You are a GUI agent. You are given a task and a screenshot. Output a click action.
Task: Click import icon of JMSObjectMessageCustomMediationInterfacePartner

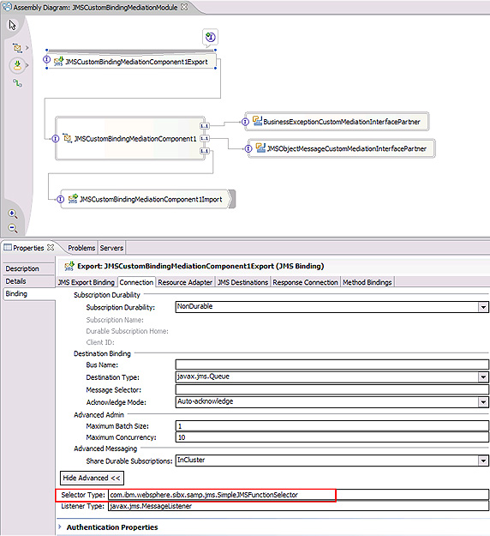point(261,148)
